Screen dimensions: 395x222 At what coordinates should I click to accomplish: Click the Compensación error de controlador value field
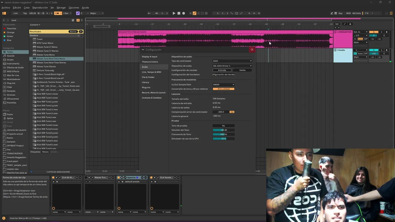[x=221, y=112]
